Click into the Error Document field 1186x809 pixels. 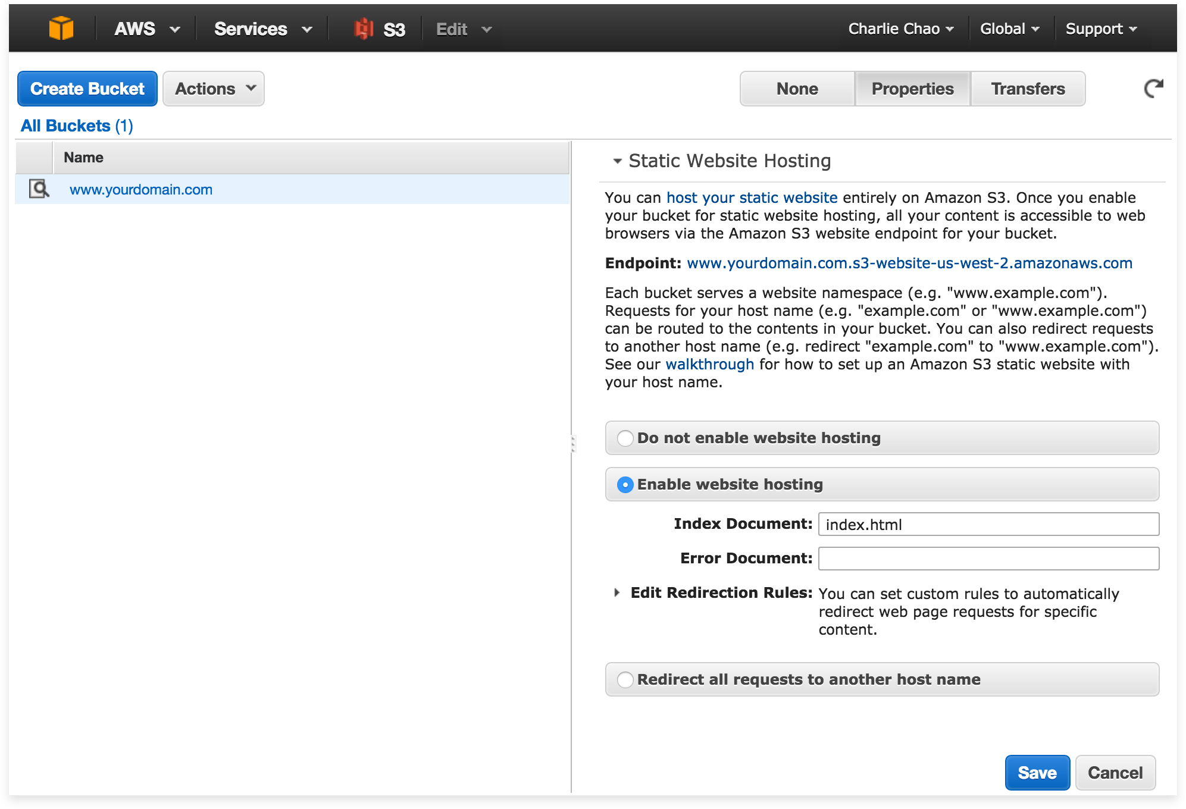pos(988,559)
